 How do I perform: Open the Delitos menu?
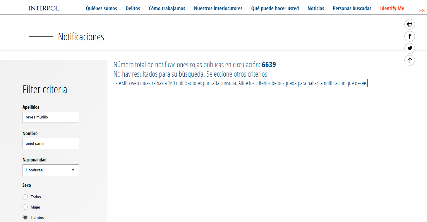pyautogui.click(x=133, y=8)
